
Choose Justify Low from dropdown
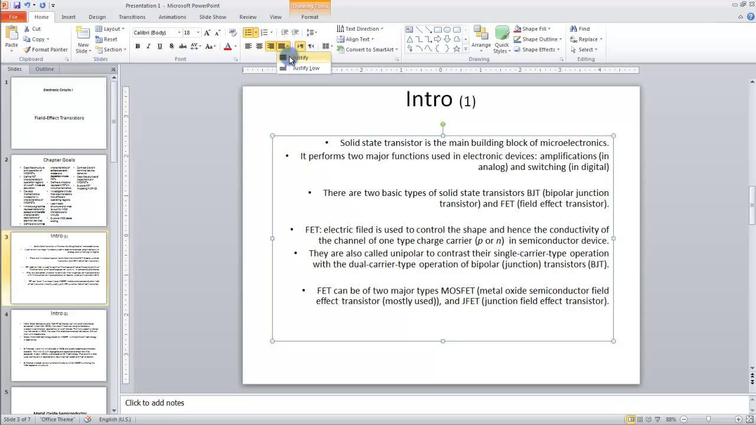click(304, 68)
